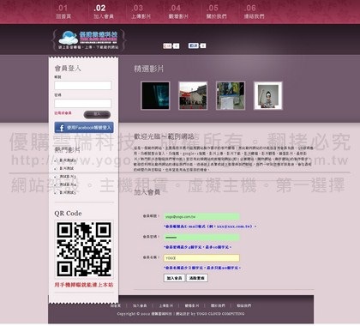Open the fourth popular video link

point(68,184)
